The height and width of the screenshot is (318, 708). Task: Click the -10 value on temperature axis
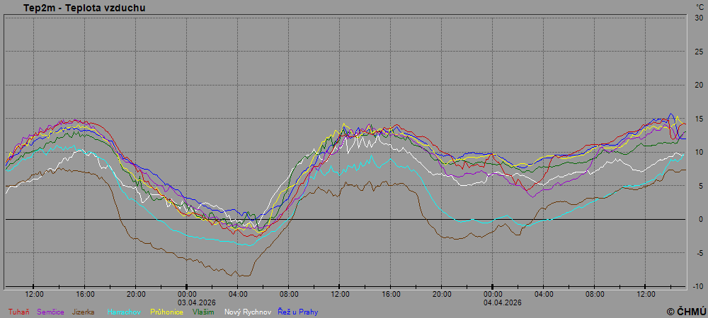pos(698,286)
